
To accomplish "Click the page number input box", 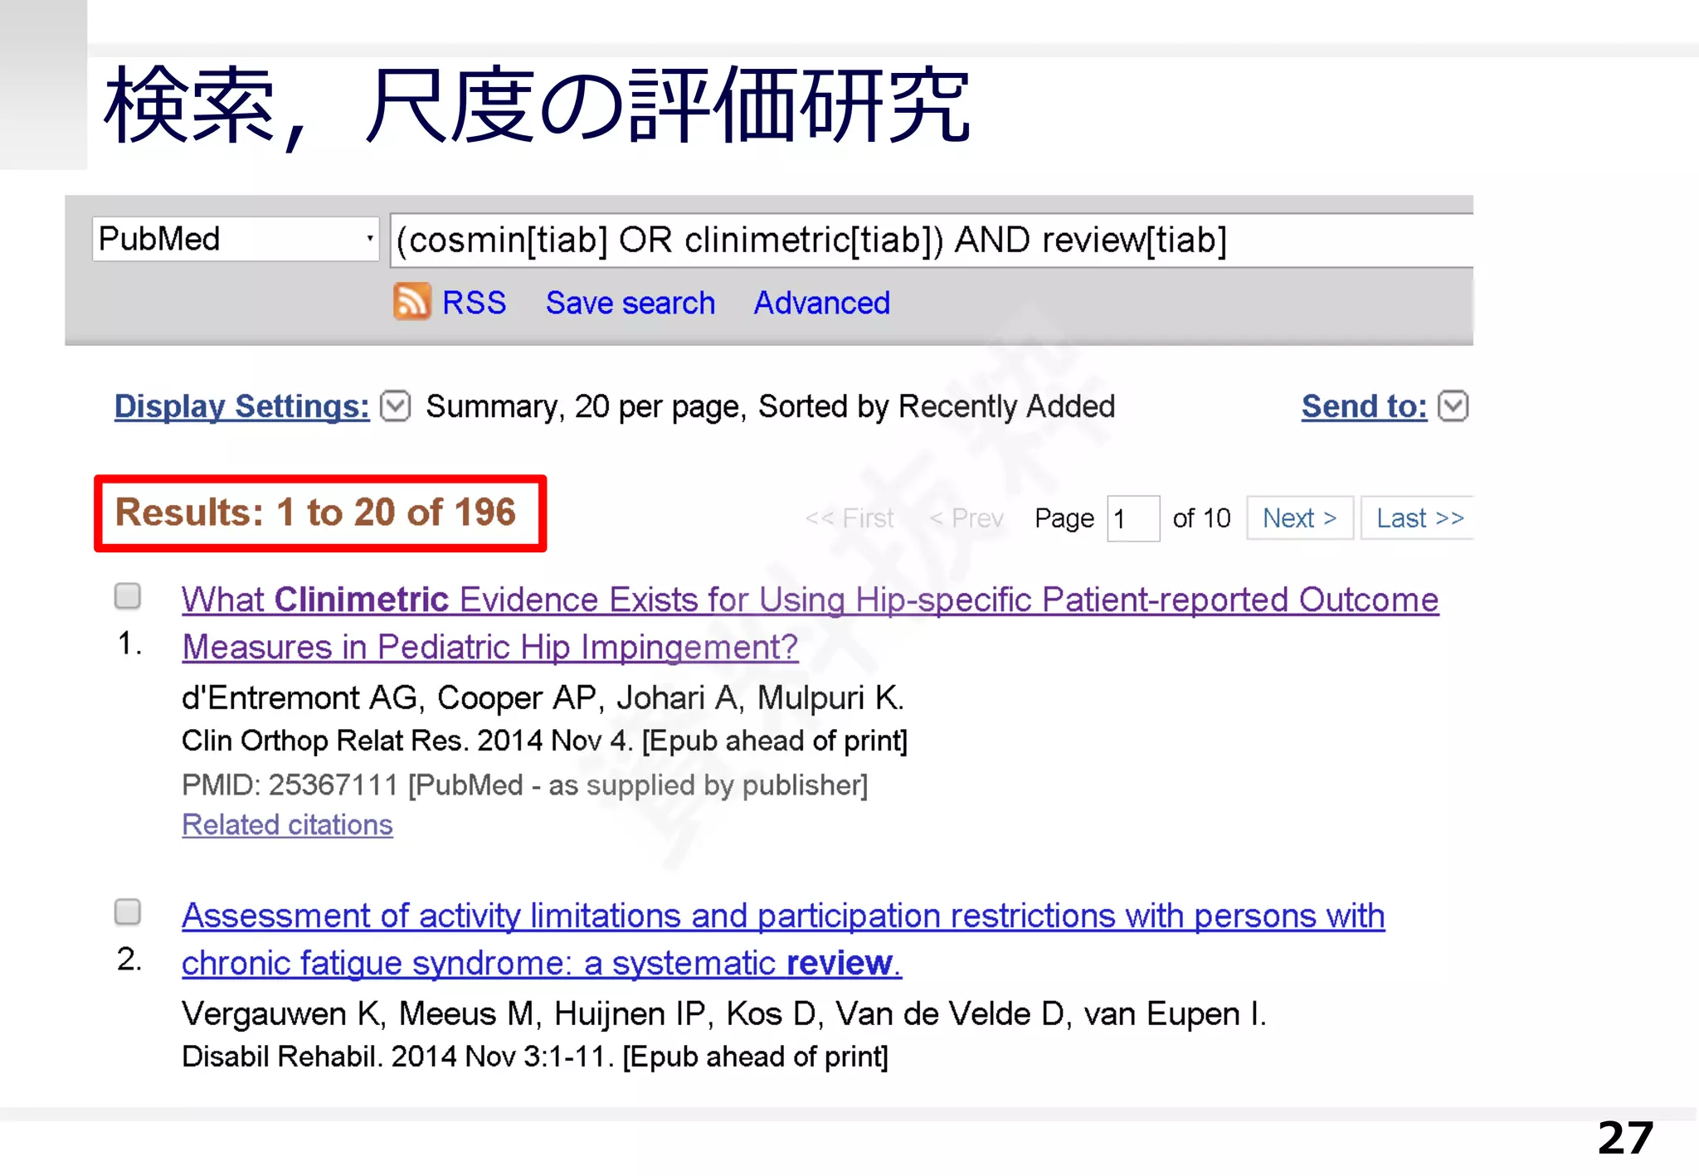I will pos(1132,519).
